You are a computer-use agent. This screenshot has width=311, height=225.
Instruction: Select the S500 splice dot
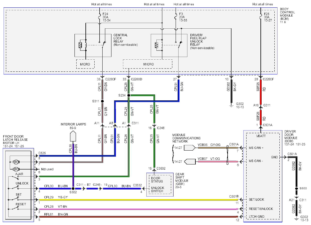(x=296, y=188)
